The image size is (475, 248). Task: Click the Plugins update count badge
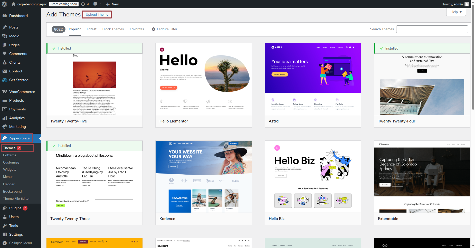tap(25, 208)
